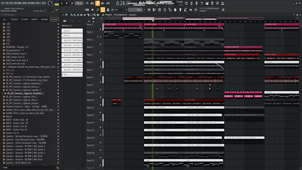Open tempo tapper icon
The image size is (302, 170).
coord(186,10)
